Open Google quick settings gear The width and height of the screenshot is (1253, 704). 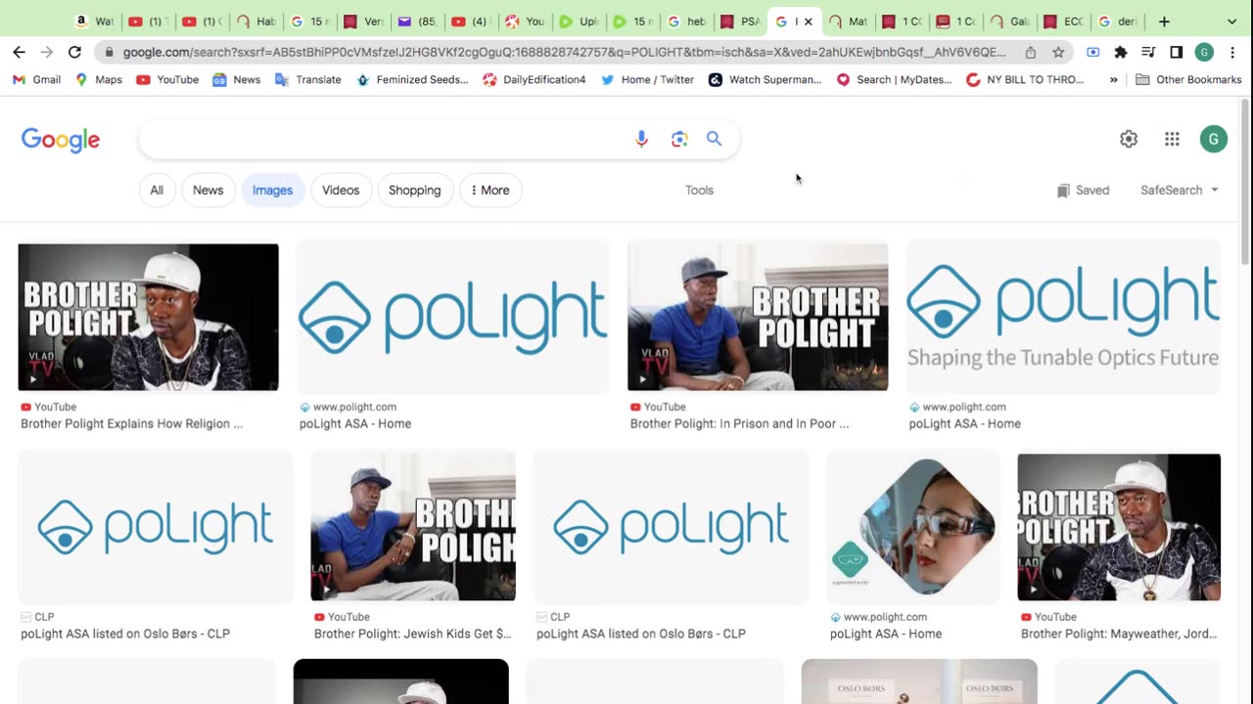tap(1129, 139)
